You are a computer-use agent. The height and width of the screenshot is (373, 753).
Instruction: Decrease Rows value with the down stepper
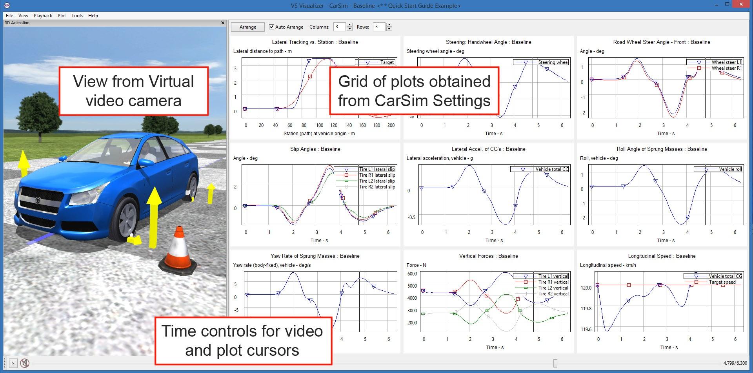389,29
